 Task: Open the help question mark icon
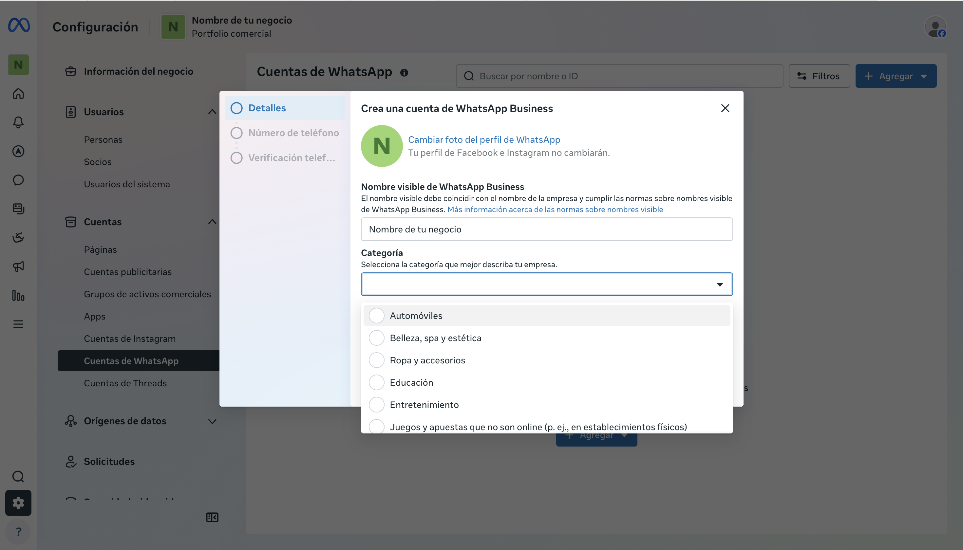(18, 531)
